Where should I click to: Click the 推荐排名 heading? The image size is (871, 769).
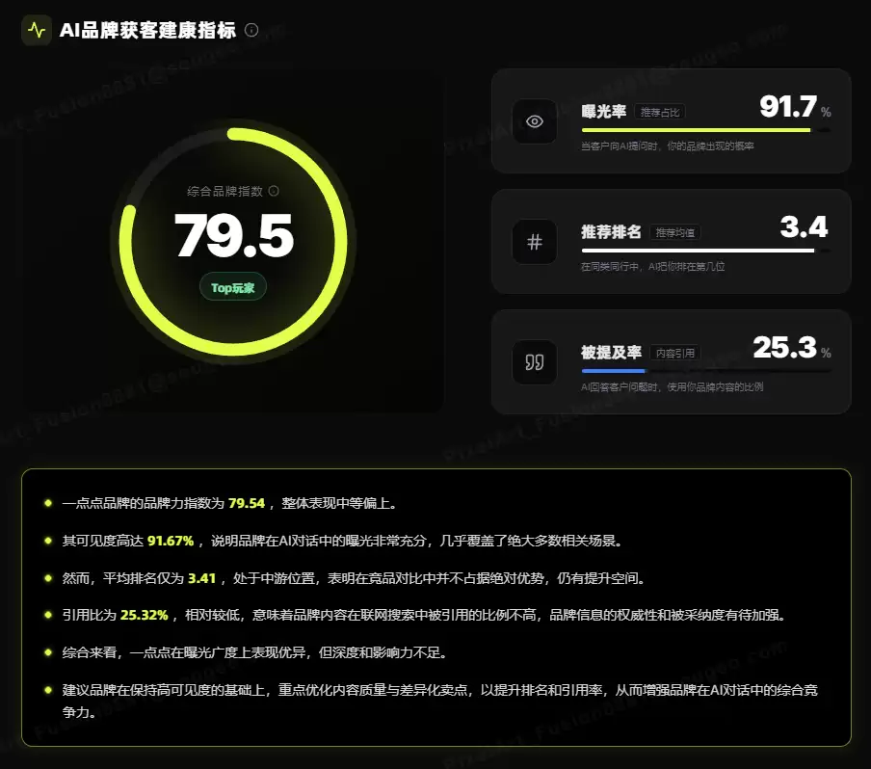point(611,231)
